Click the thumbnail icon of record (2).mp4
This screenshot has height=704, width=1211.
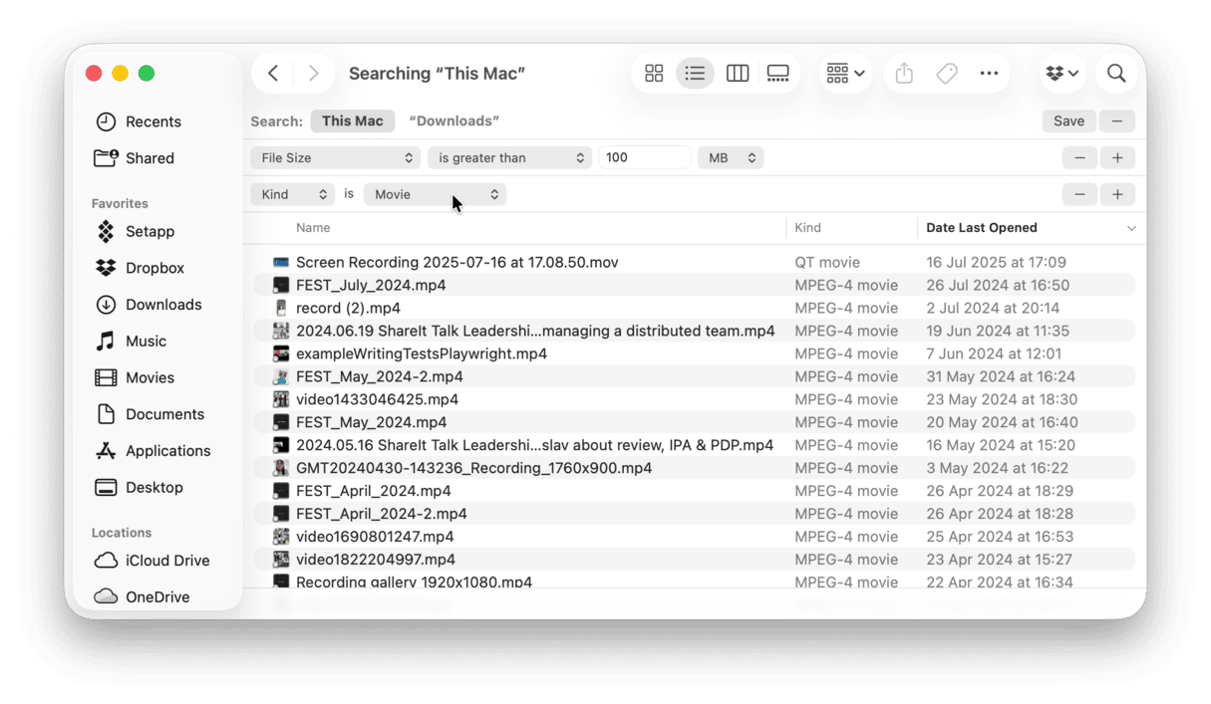(281, 309)
